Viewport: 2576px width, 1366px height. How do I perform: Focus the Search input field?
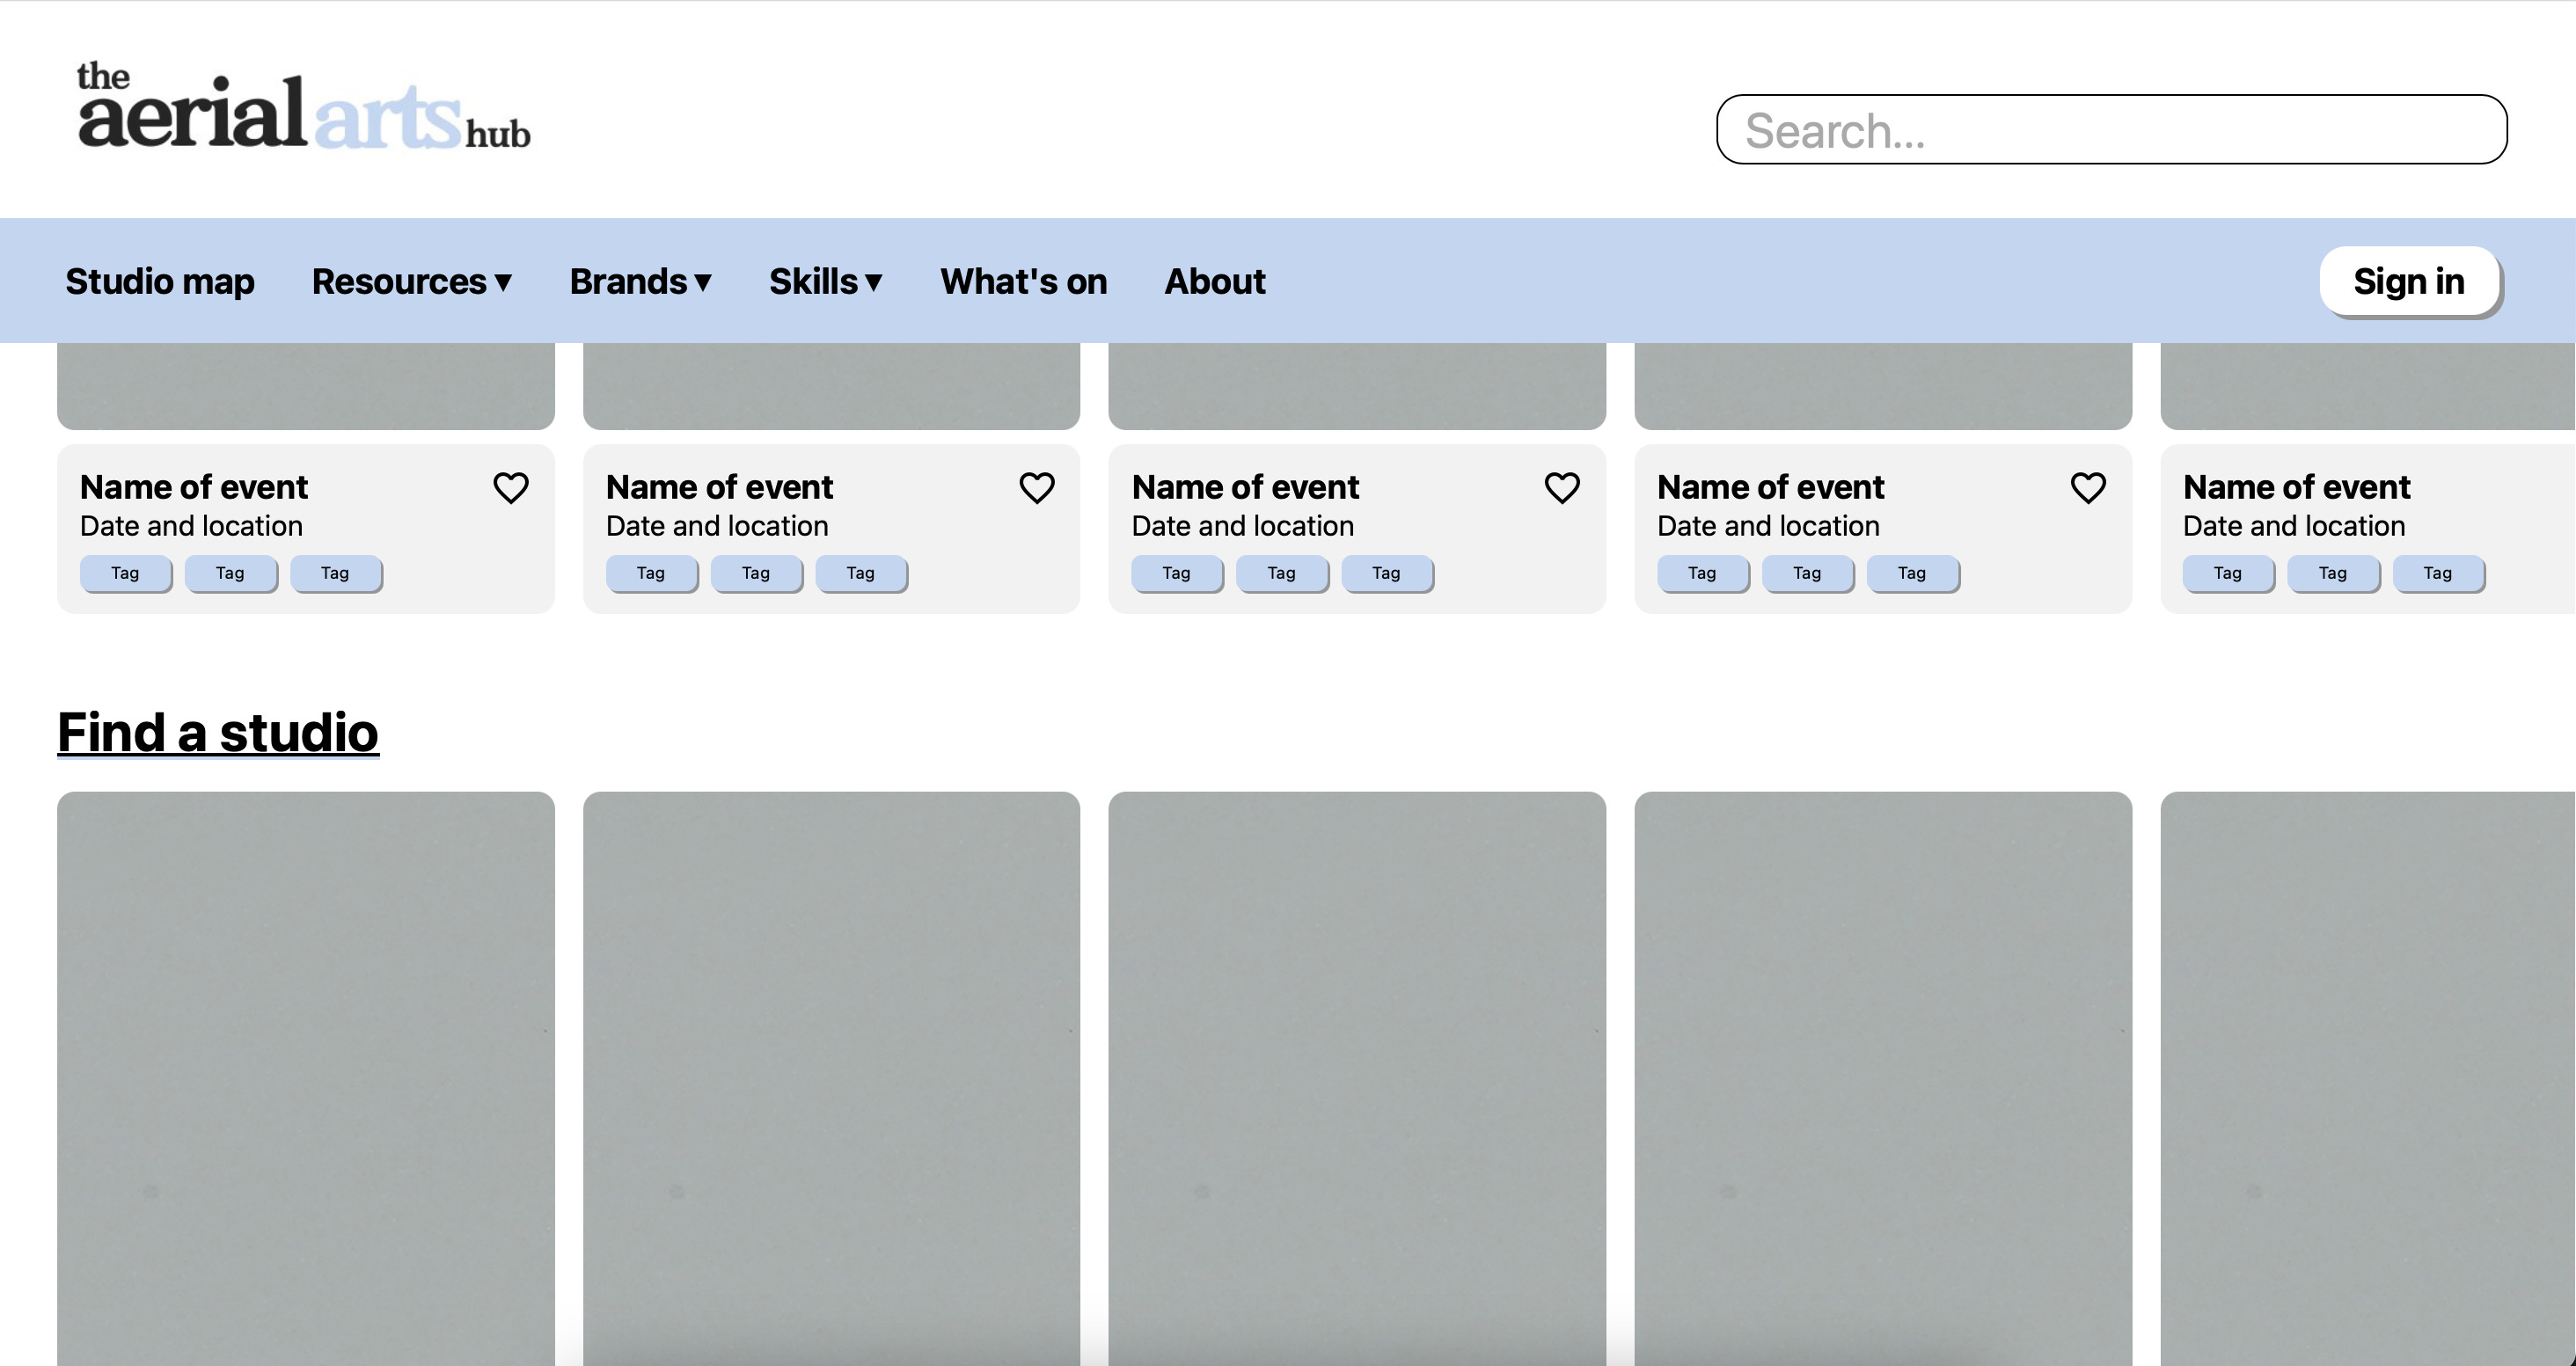(x=2112, y=130)
